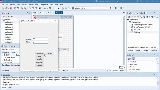Open the editor tabs overflow chevron

tap(124, 13)
